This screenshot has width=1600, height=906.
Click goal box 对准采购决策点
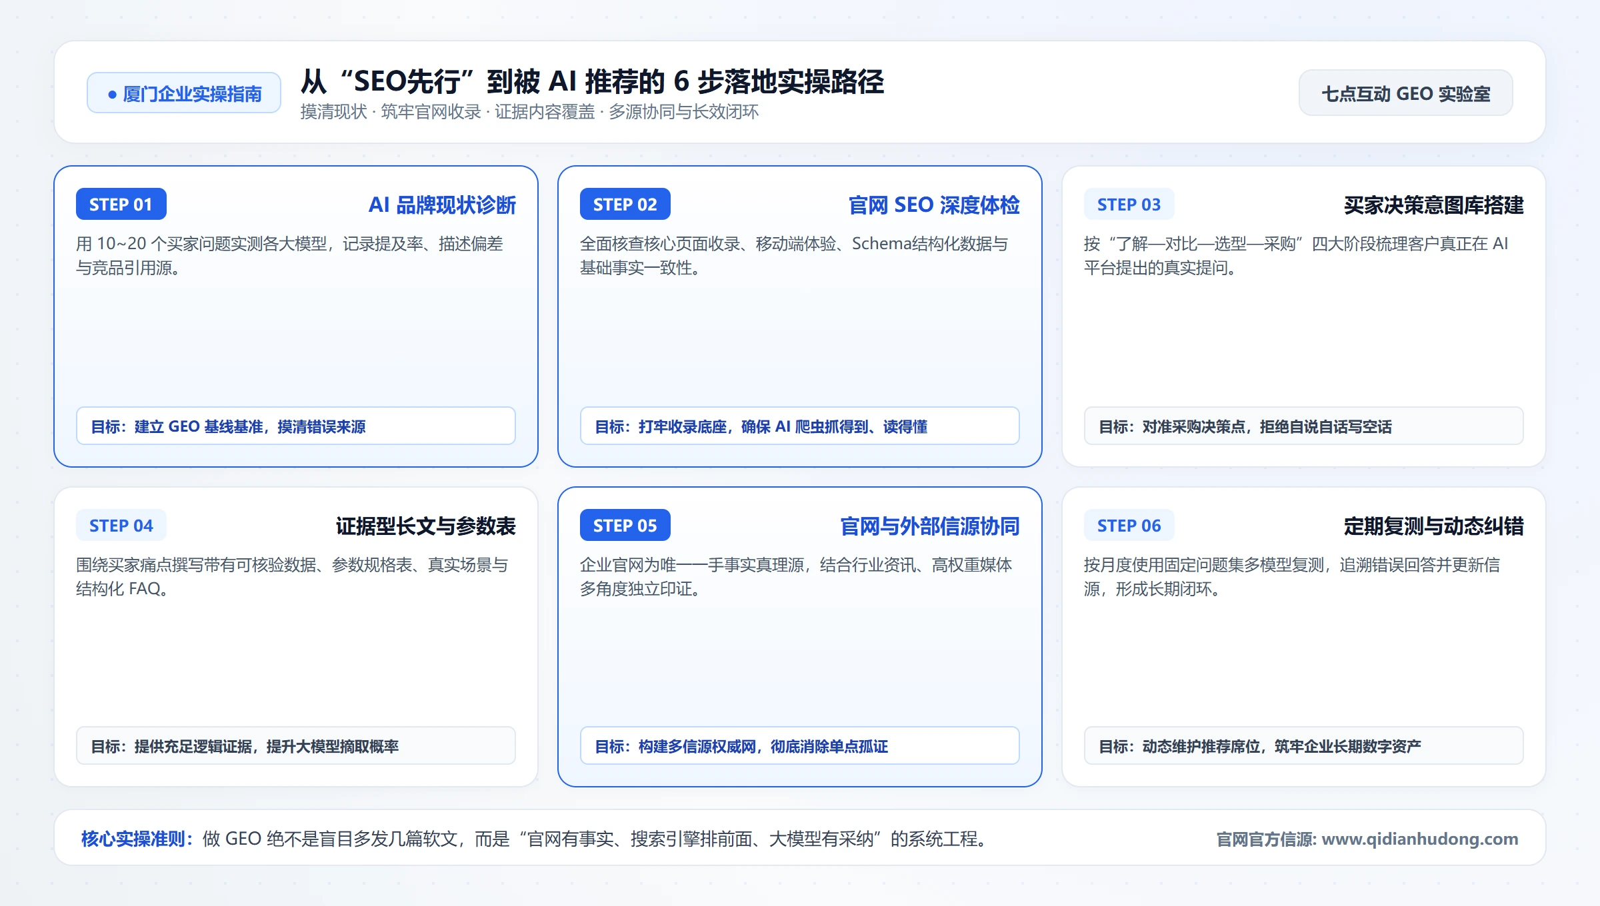click(1304, 426)
